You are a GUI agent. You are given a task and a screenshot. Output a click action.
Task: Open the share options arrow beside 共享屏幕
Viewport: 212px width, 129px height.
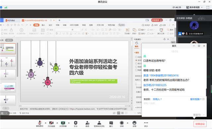(x=69, y=123)
